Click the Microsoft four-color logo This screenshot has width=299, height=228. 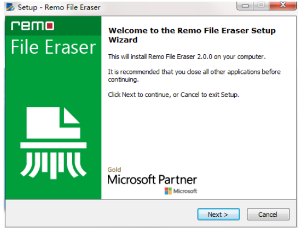(x=168, y=191)
